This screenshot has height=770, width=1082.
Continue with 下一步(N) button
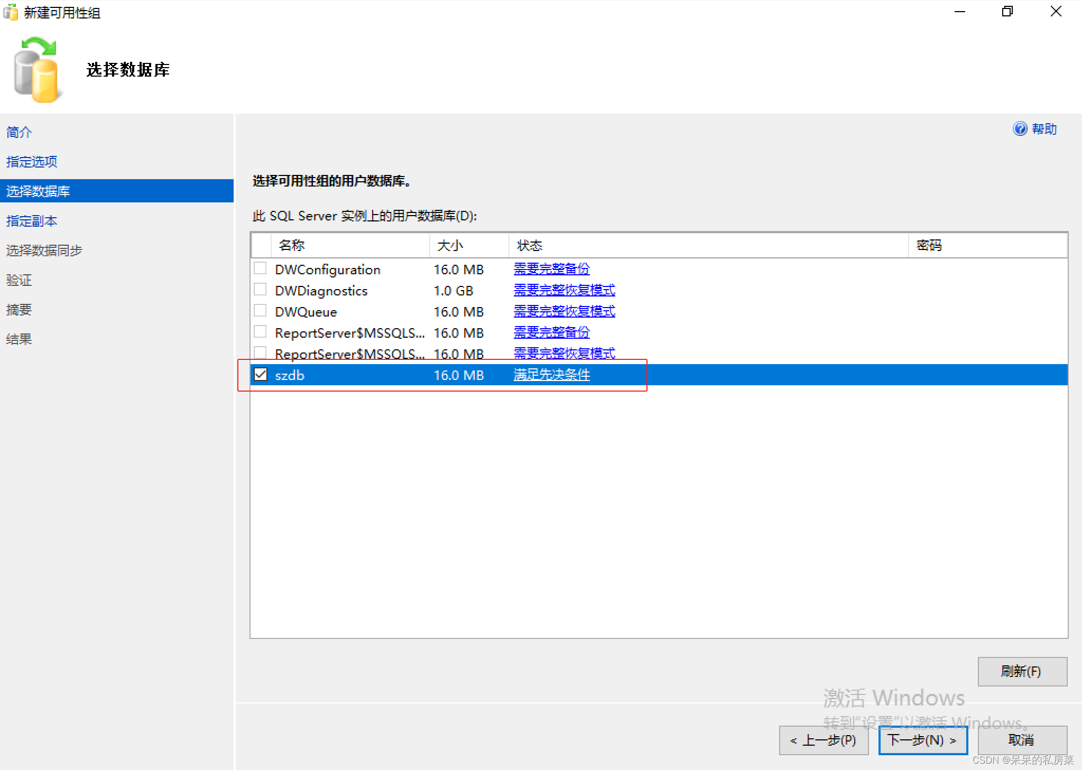click(923, 740)
